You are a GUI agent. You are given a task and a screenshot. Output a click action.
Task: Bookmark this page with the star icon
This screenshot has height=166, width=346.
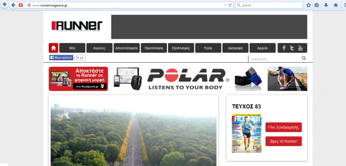[x=308, y=5]
